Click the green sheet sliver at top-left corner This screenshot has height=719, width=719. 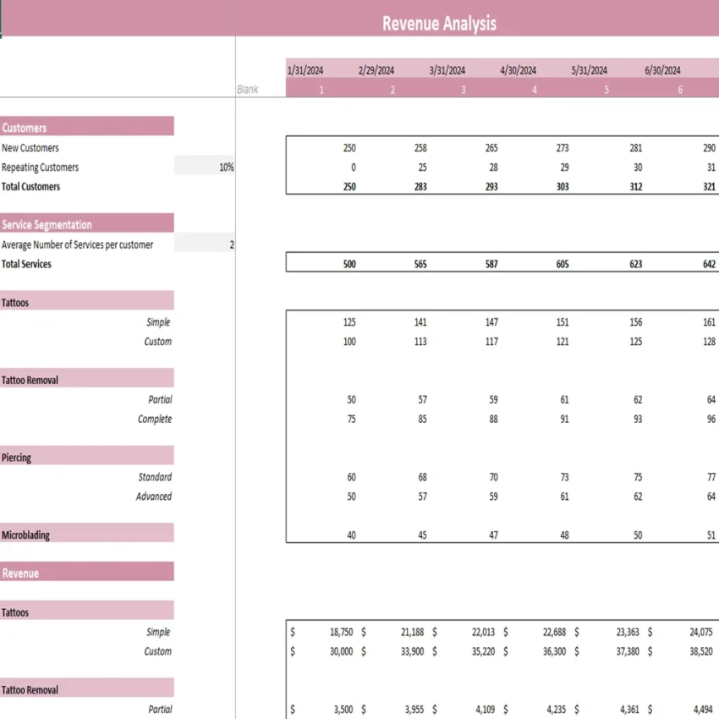(x=3, y=19)
